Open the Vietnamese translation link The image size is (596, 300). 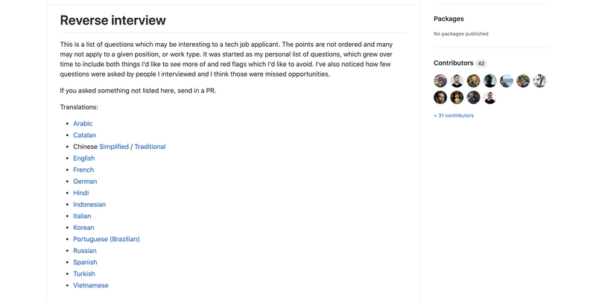91,285
